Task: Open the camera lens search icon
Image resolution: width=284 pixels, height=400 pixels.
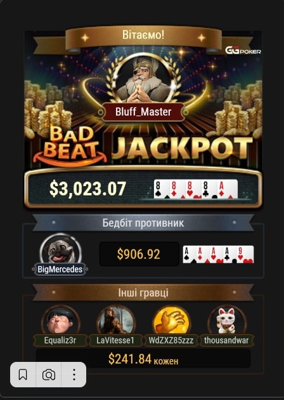Action: pos(48,375)
